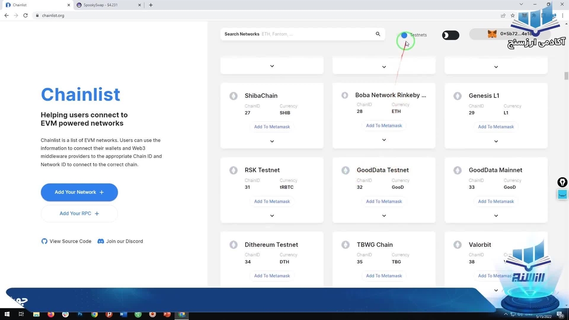
Task: Add RSK Testnet to Metamask
Action: [272, 201]
